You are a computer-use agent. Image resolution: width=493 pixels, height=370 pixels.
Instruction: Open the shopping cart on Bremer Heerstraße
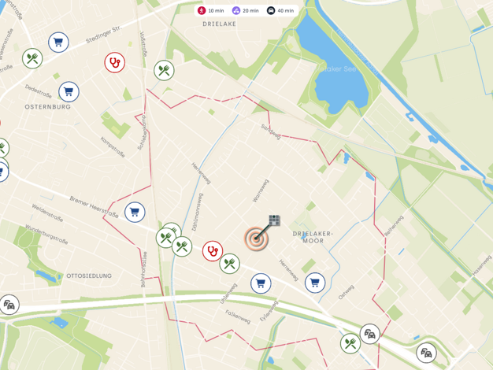click(x=135, y=213)
